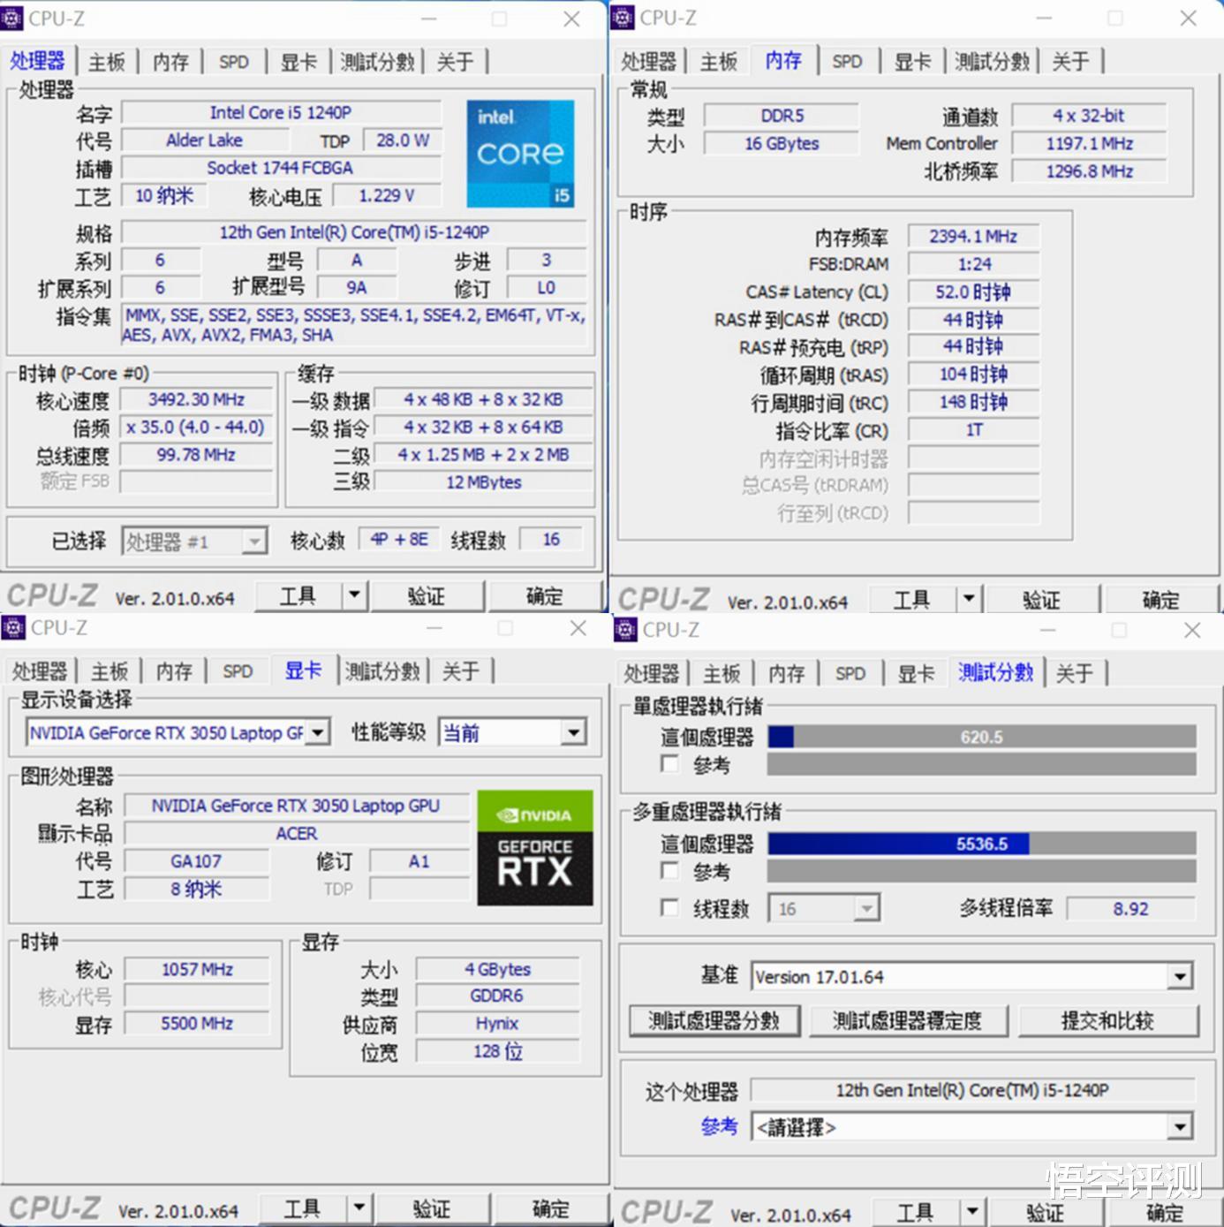Click the CPU-Z icon of the benchmark window
This screenshot has width=1224, height=1227.
point(624,628)
